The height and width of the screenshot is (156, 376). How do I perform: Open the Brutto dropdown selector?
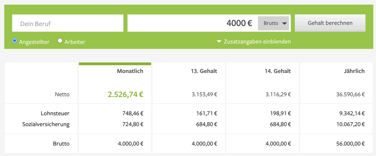pyautogui.click(x=273, y=23)
